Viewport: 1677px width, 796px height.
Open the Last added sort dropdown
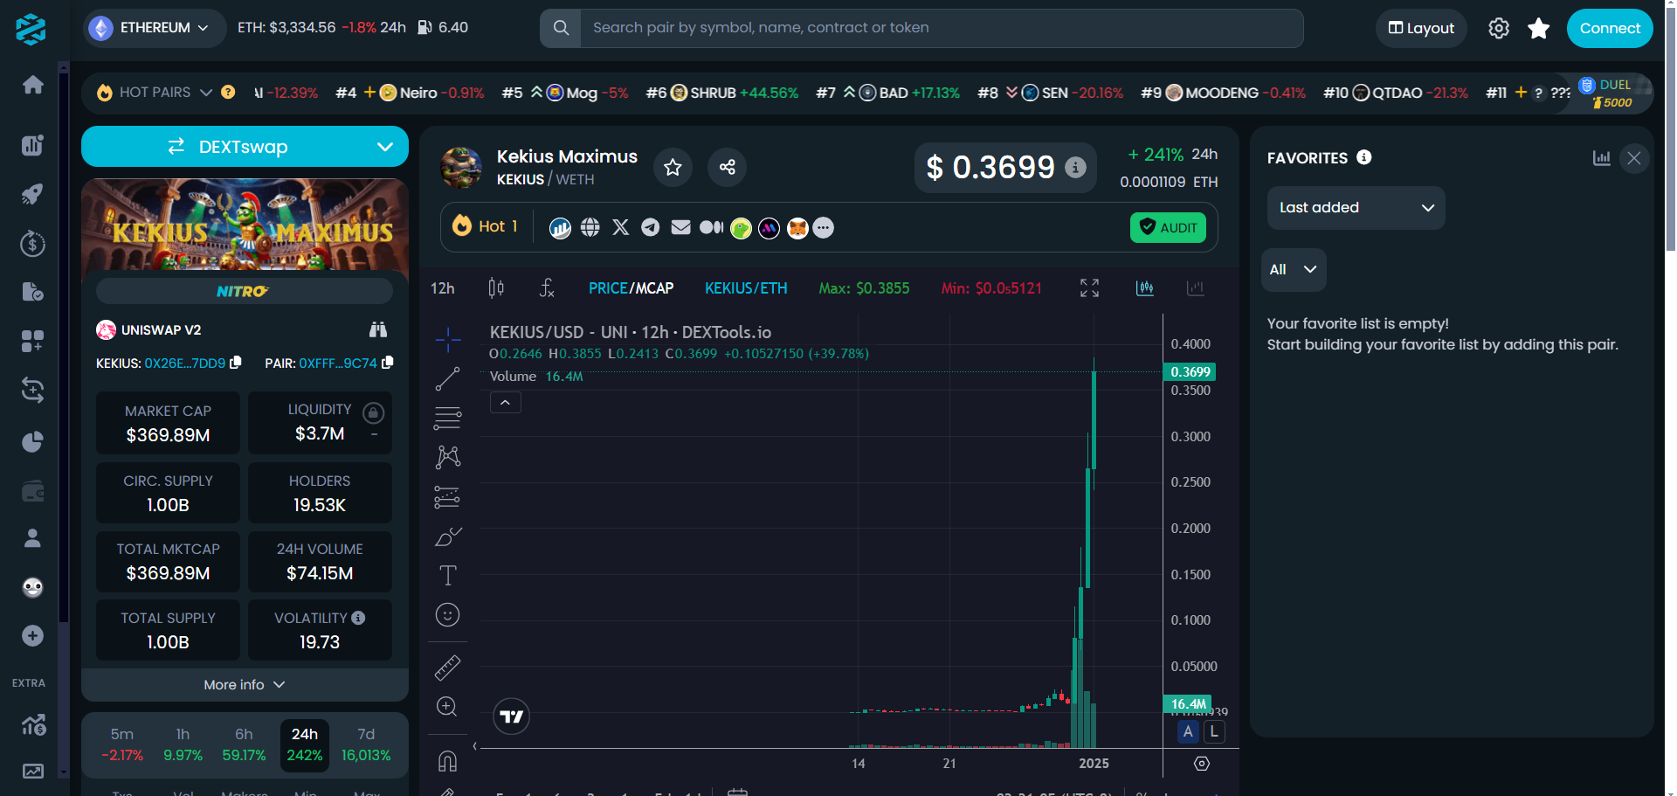[1356, 208]
